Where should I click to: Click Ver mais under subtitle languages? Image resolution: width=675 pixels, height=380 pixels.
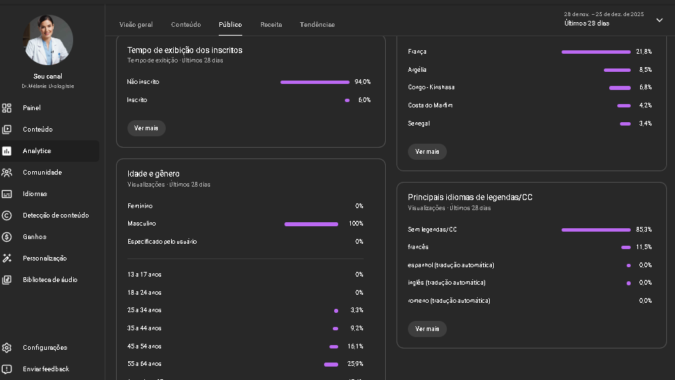pyautogui.click(x=427, y=329)
